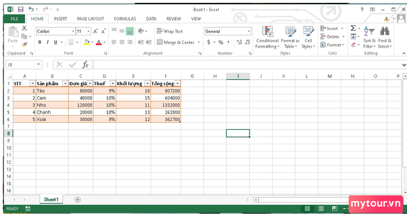Apply Percent Style format
Image resolution: width=407 pixels, height=218 pixels.
(220, 42)
